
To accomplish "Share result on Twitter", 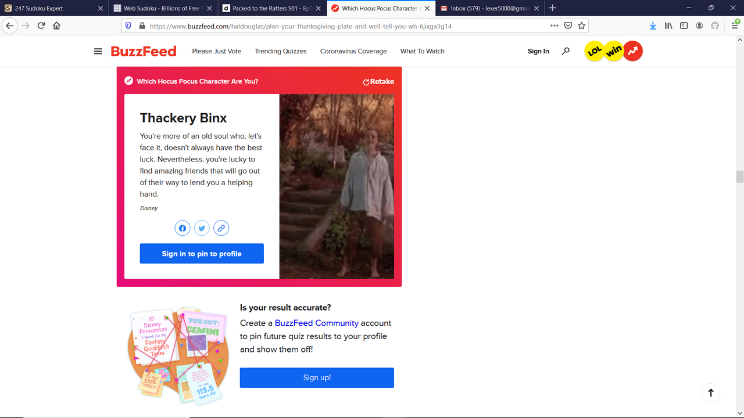I will 202,228.
